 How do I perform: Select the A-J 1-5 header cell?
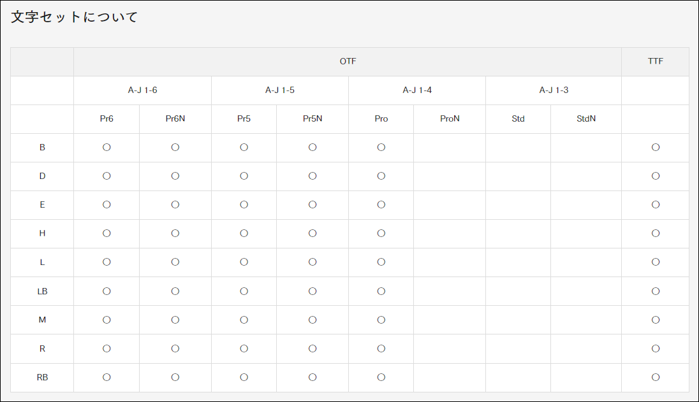280,90
